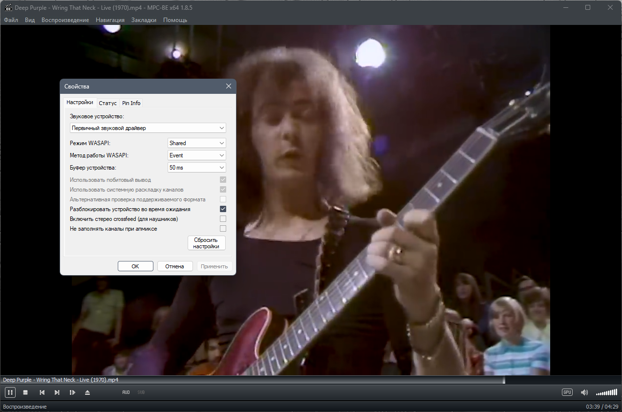Viewport: 622px width, 412px height.
Task: Click the eject/open file icon
Action: click(x=87, y=392)
